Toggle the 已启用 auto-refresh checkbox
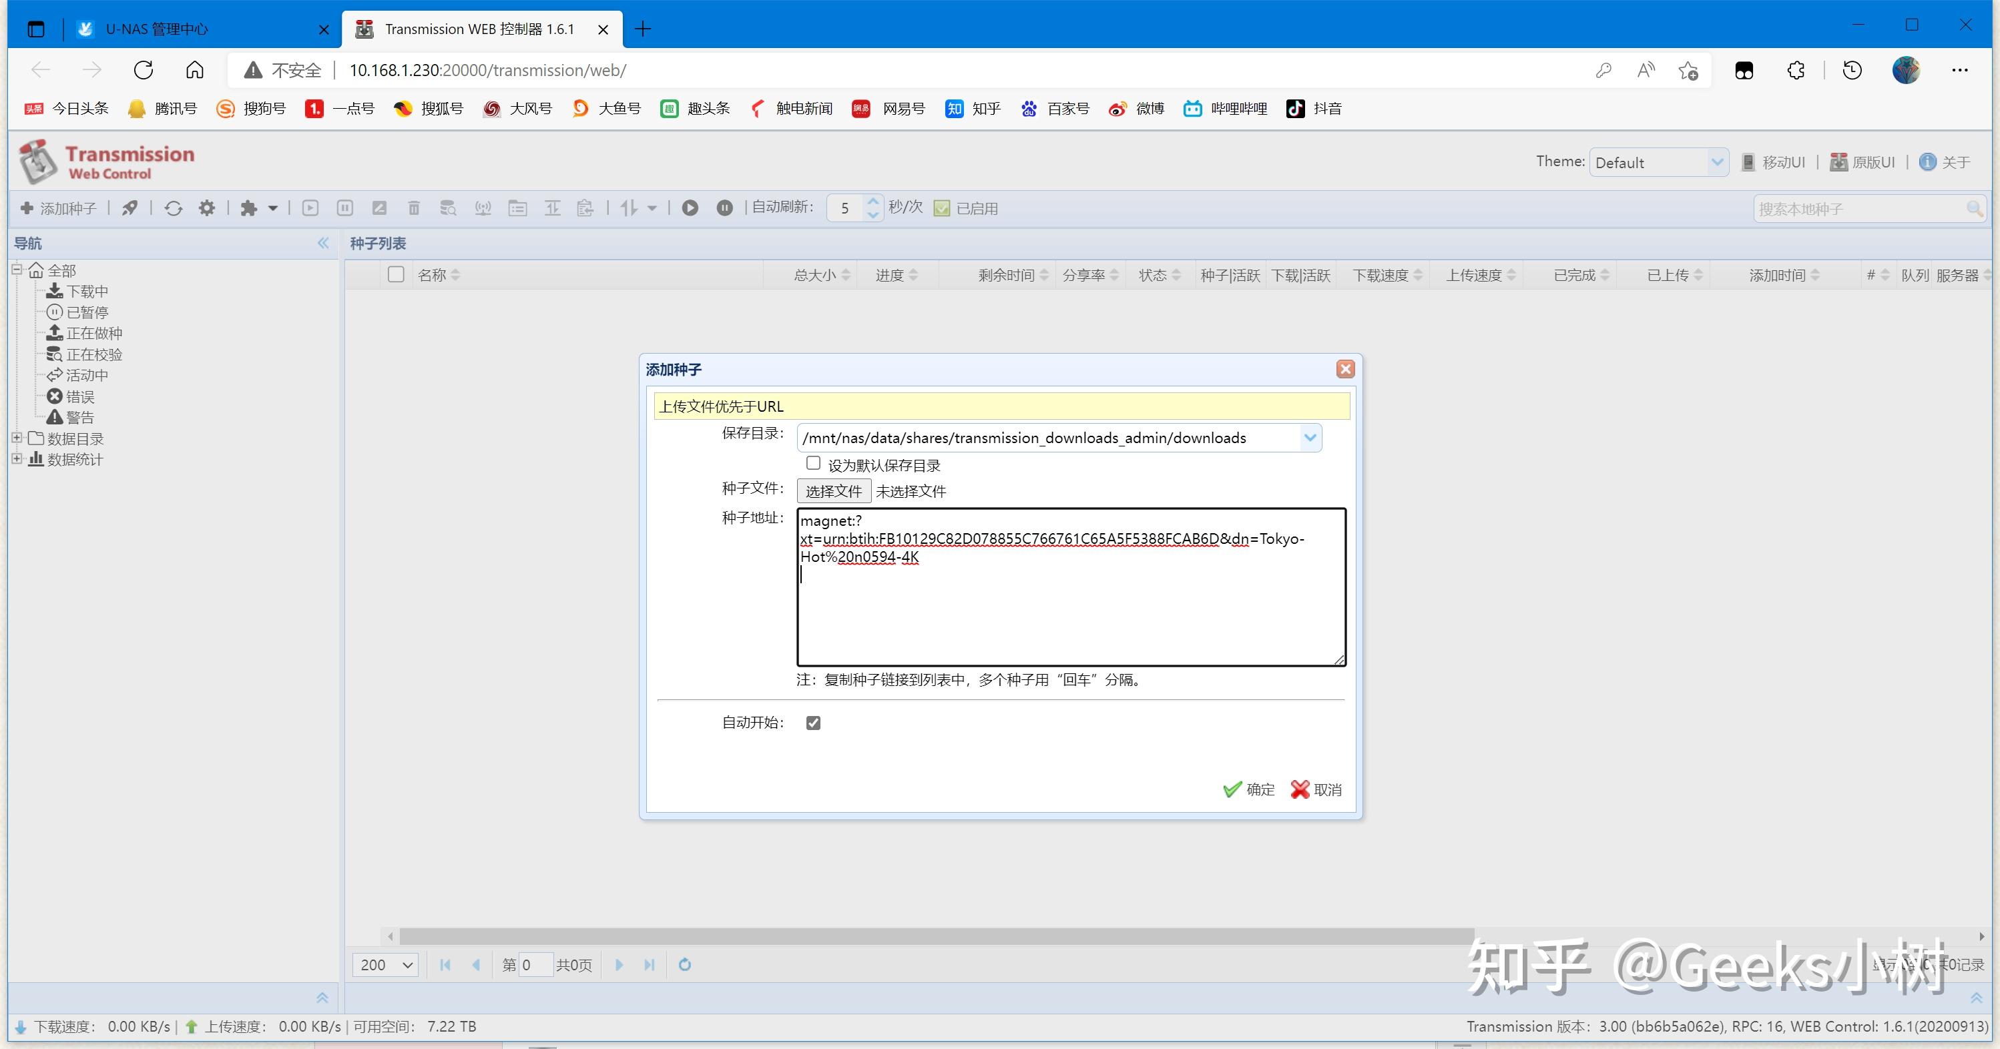2000x1049 pixels. click(x=942, y=208)
